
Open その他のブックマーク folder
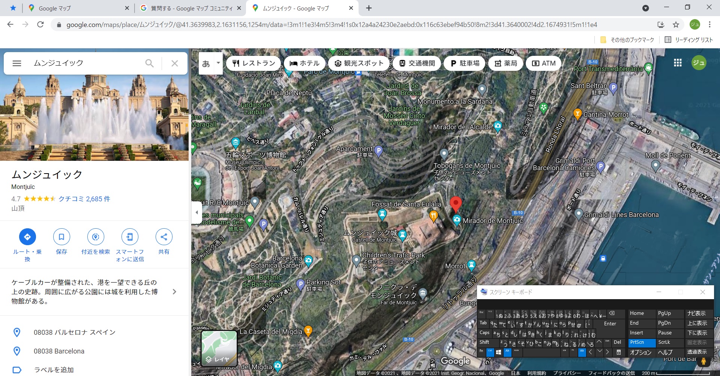coord(627,40)
